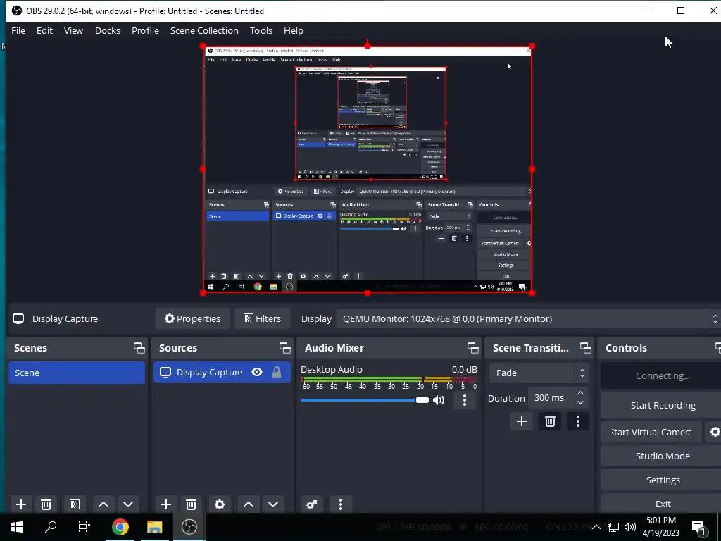Remove scene transition trash icon

coord(550,421)
